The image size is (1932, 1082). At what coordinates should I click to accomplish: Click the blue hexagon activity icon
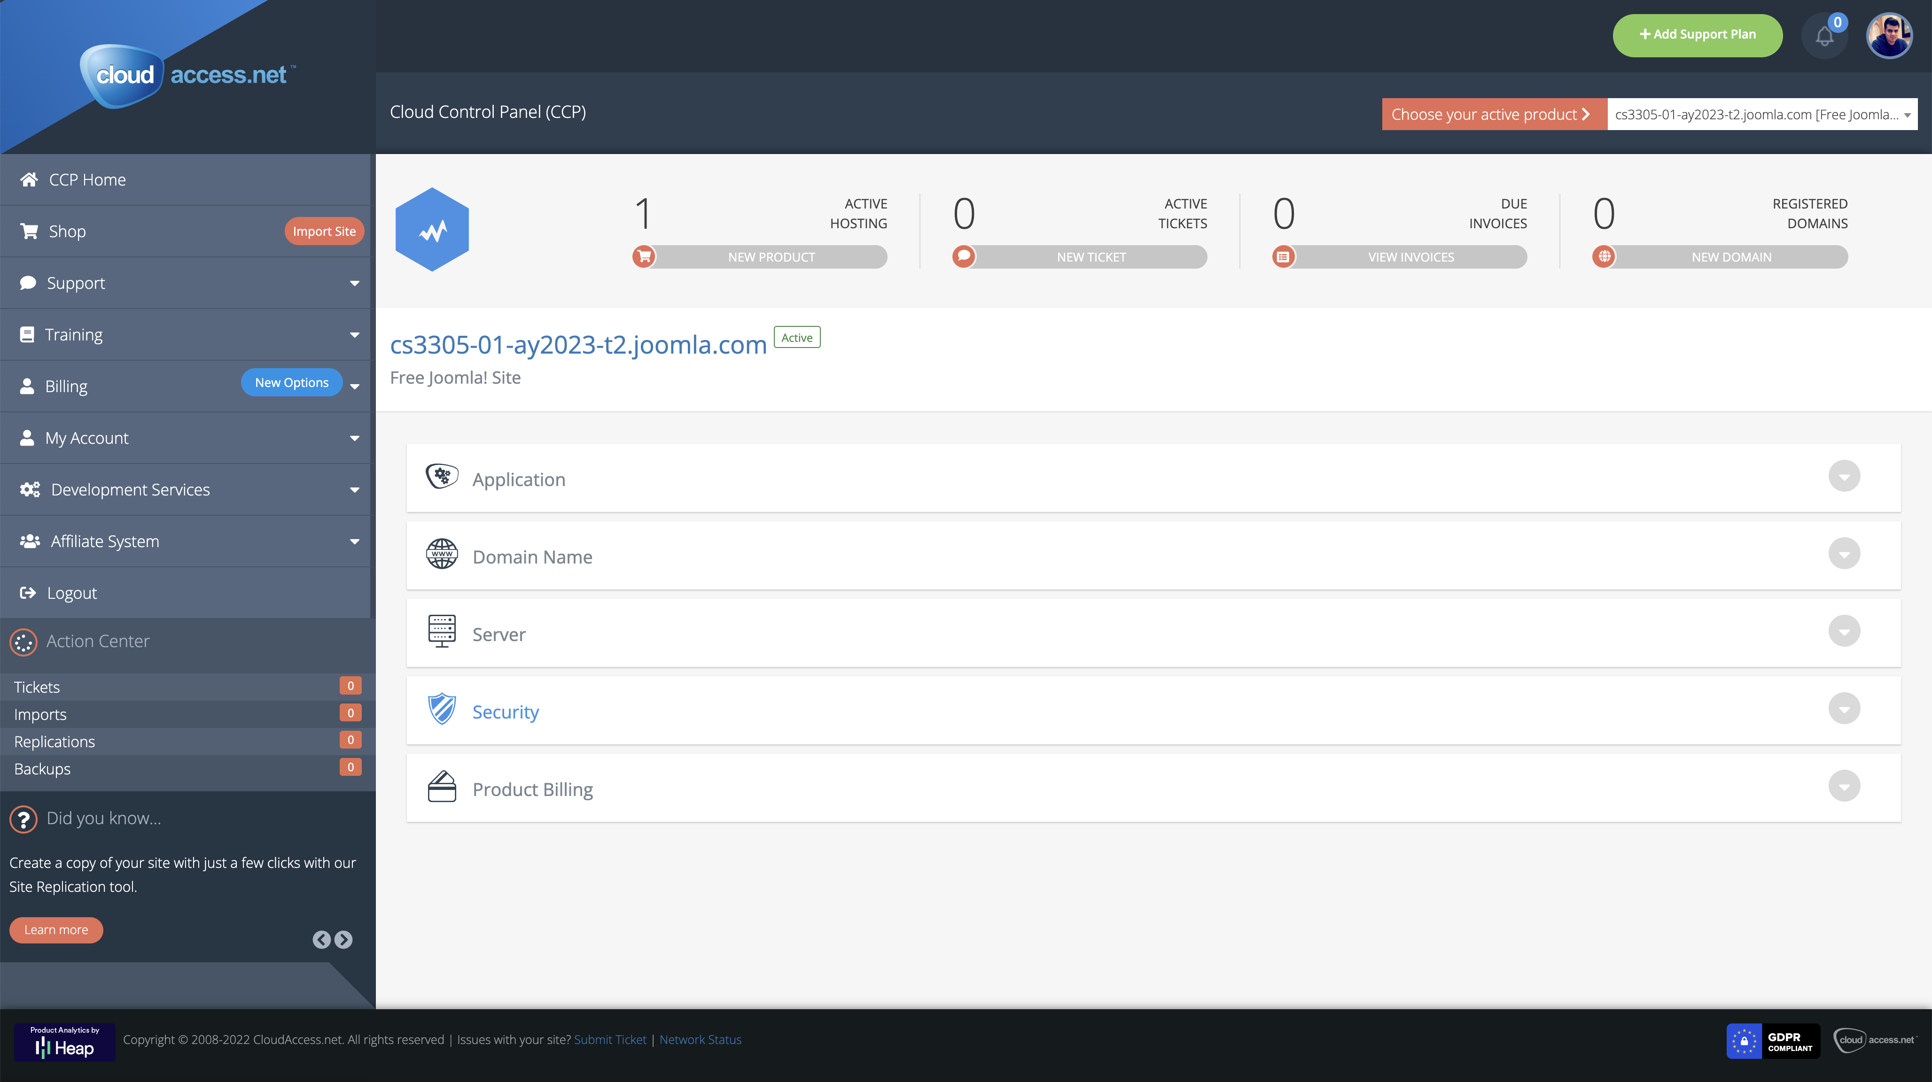pos(432,230)
